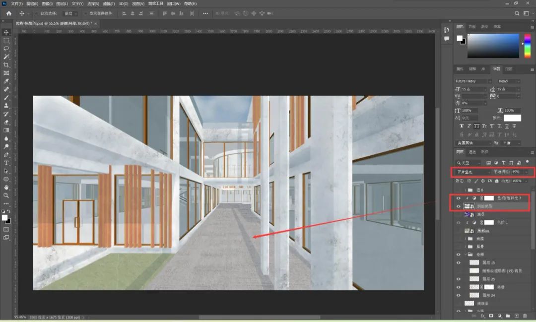
Task: Click the Home icon in options bar
Action: coord(9,13)
